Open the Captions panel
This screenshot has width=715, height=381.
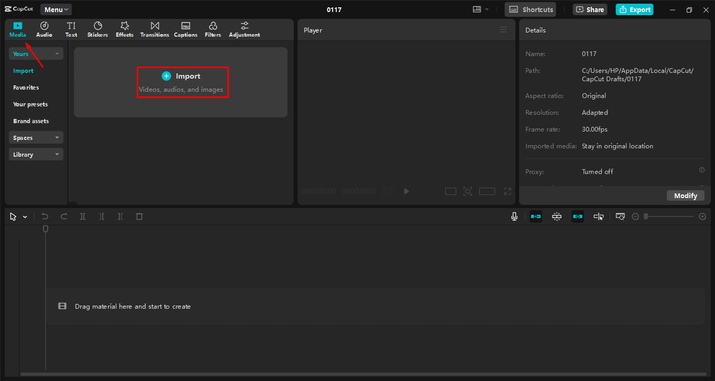(185, 29)
